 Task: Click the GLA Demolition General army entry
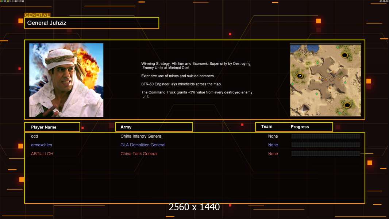pyautogui.click(x=143, y=145)
